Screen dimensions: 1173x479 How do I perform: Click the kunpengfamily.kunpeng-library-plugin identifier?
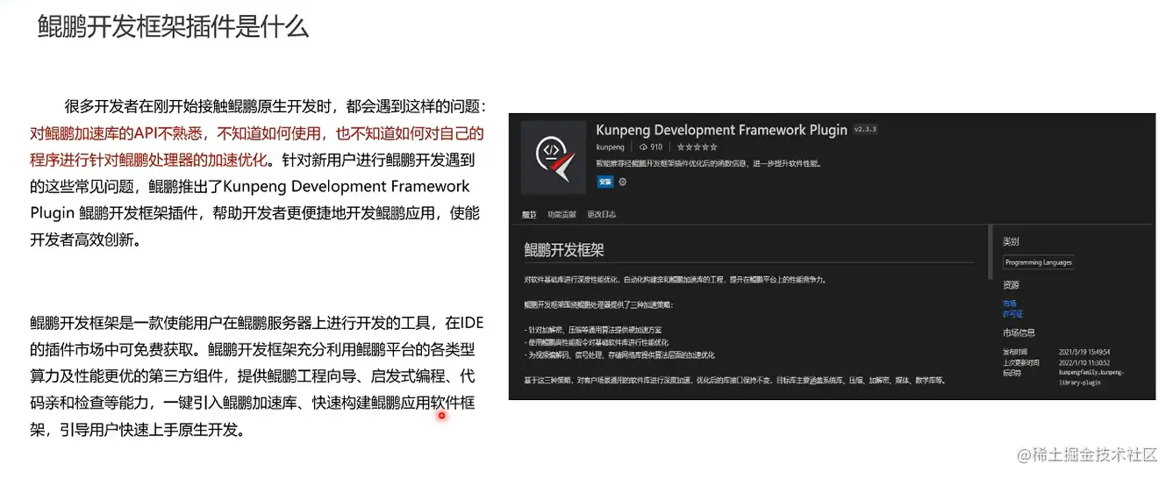click(x=1091, y=376)
